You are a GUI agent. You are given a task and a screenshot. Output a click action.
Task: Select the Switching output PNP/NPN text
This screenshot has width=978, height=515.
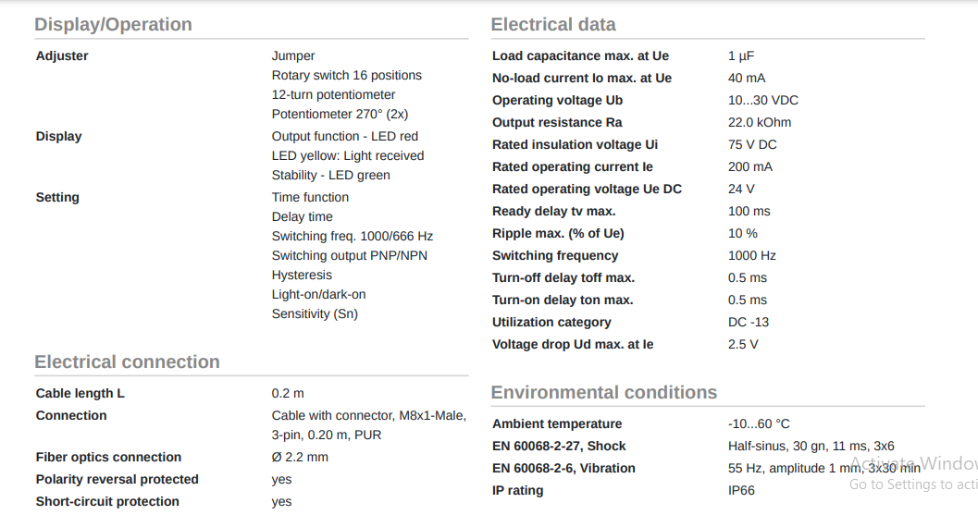pyautogui.click(x=350, y=255)
